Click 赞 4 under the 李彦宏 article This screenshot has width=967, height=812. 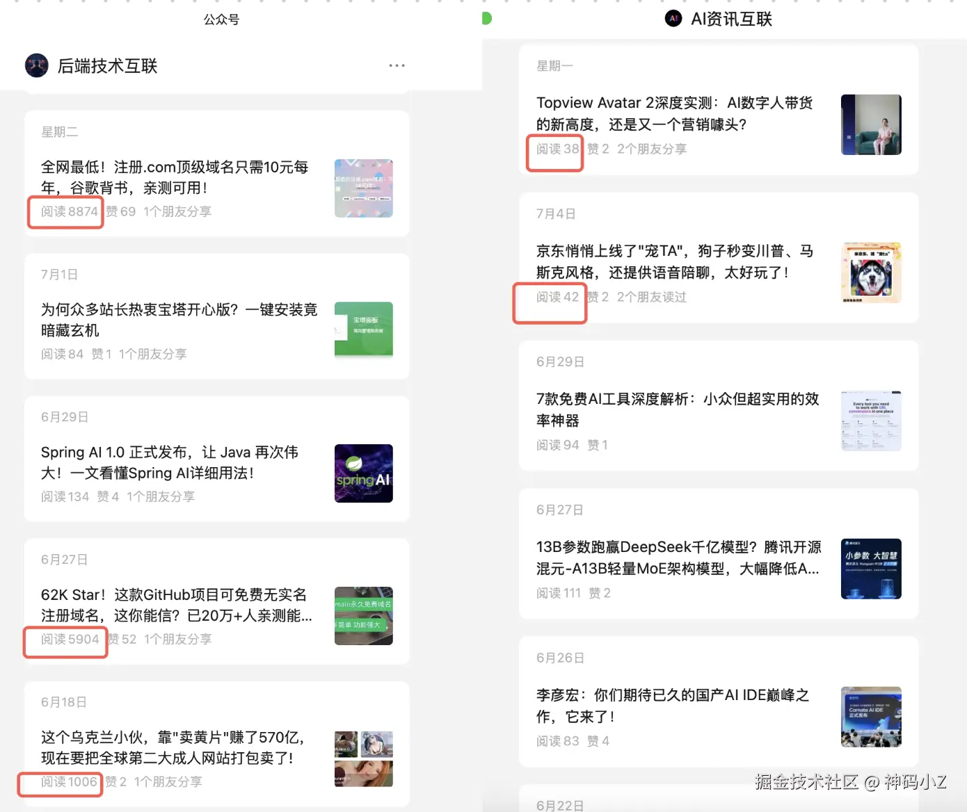click(x=598, y=741)
